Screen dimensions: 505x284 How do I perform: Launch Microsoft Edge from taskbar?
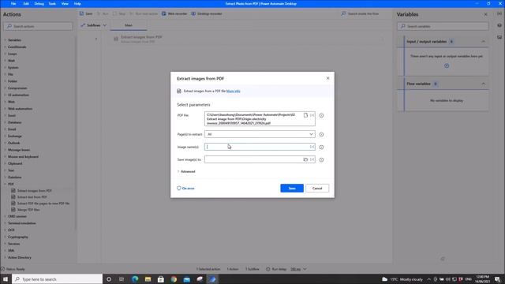tap(135, 279)
